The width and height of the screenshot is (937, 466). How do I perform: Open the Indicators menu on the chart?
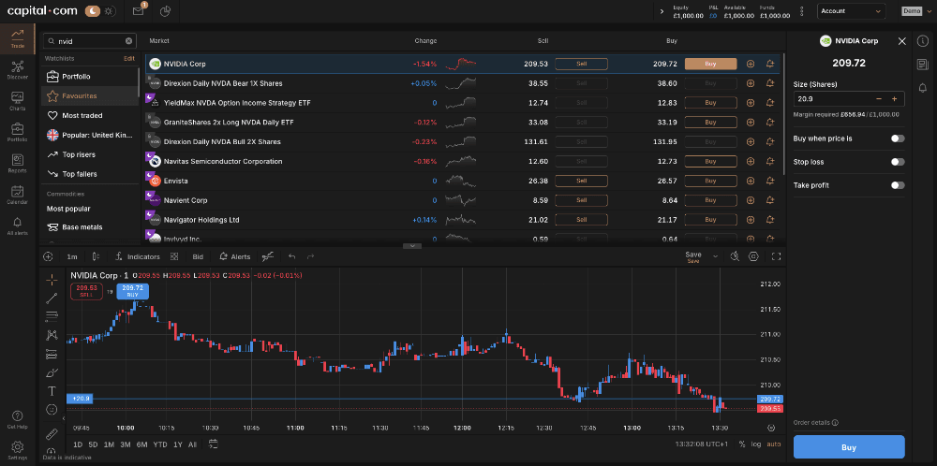coord(138,256)
